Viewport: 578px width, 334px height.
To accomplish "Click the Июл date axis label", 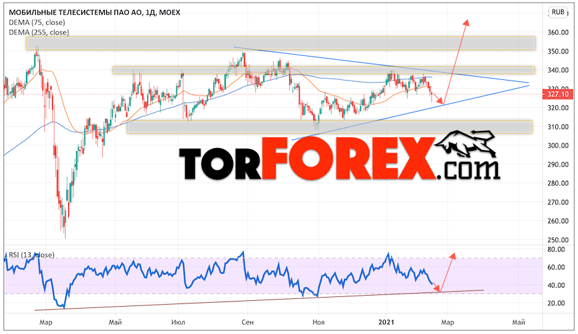I will (178, 322).
